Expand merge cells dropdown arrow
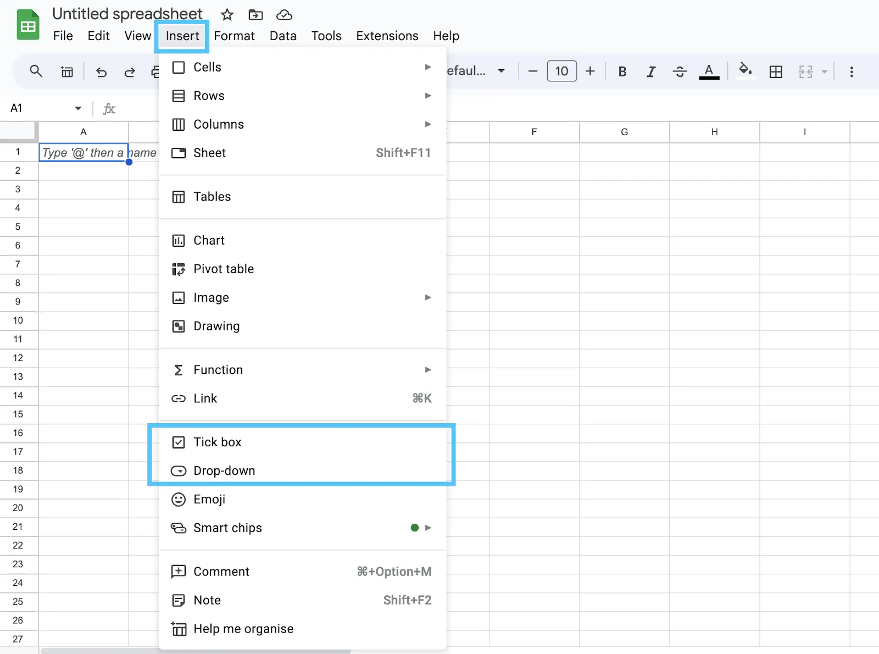The width and height of the screenshot is (879, 654). click(824, 71)
